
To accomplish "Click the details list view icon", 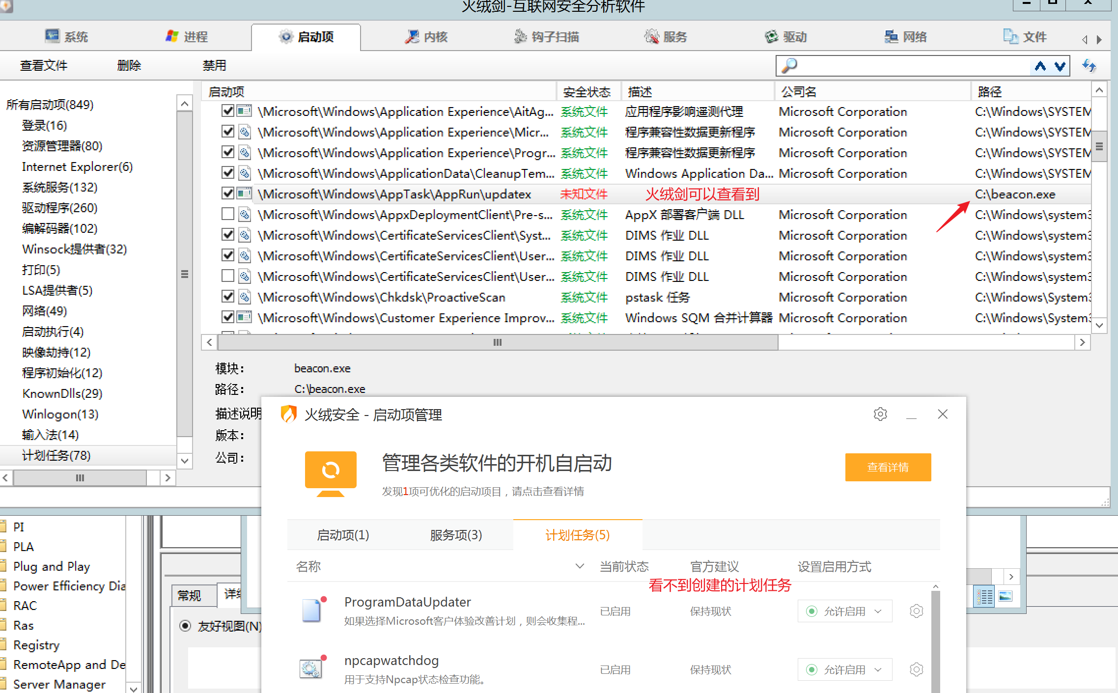I will click(x=984, y=597).
